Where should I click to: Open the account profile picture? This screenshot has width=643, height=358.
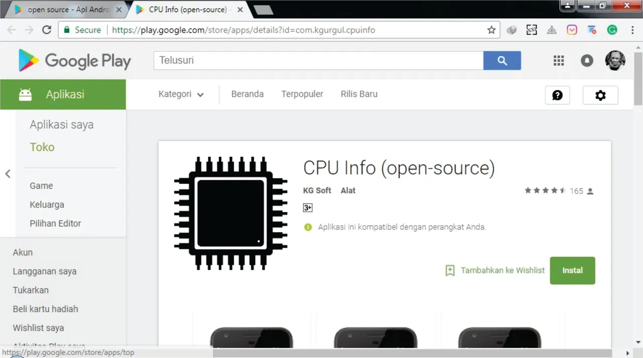pos(615,60)
